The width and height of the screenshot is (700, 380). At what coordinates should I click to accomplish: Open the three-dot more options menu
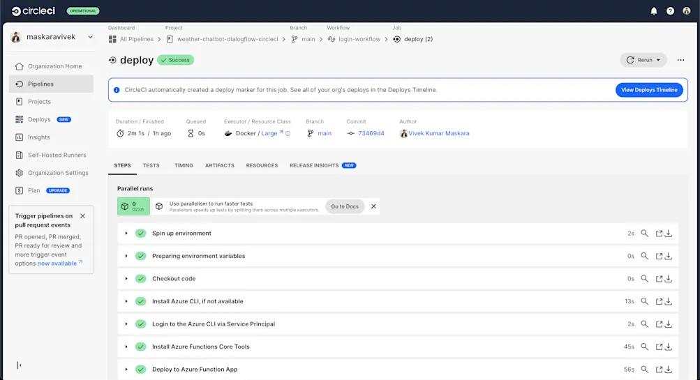coord(680,60)
